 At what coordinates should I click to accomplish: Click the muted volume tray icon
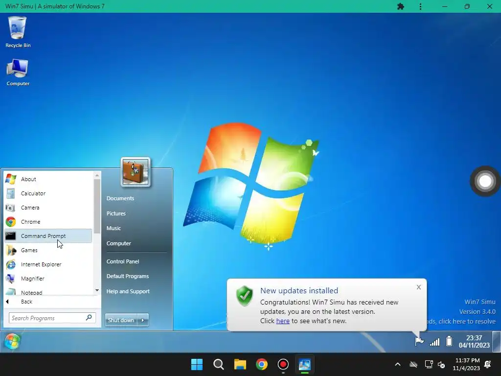pos(441,364)
